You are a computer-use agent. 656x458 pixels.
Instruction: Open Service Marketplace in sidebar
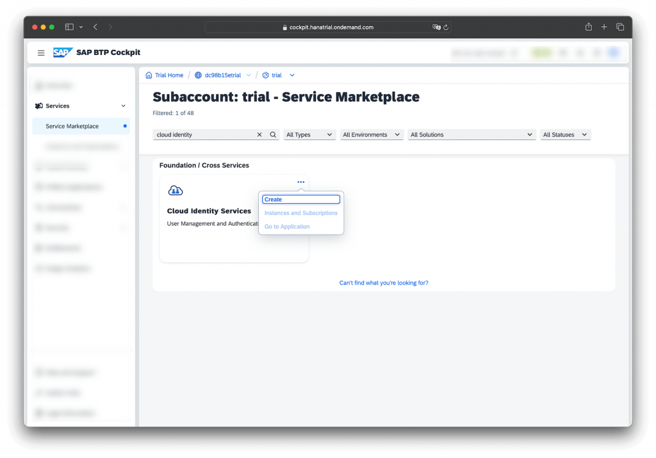tap(81, 126)
